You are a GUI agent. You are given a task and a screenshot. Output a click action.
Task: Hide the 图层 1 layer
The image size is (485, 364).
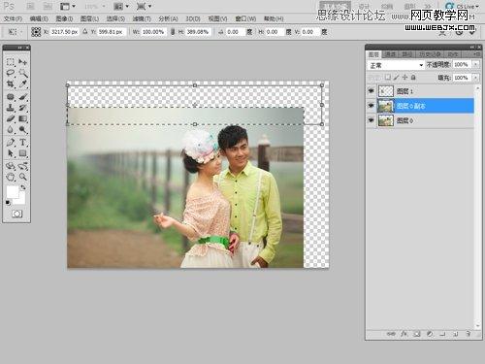point(371,91)
